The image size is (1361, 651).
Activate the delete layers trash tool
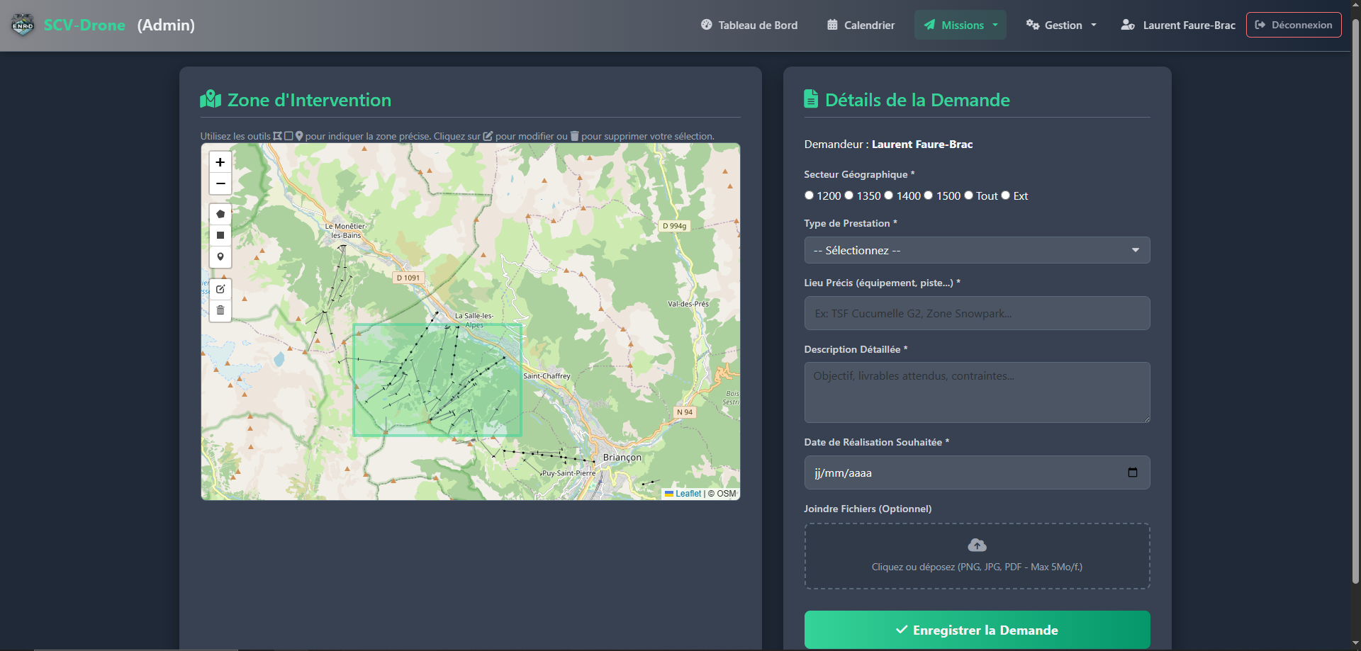point(220,310)
